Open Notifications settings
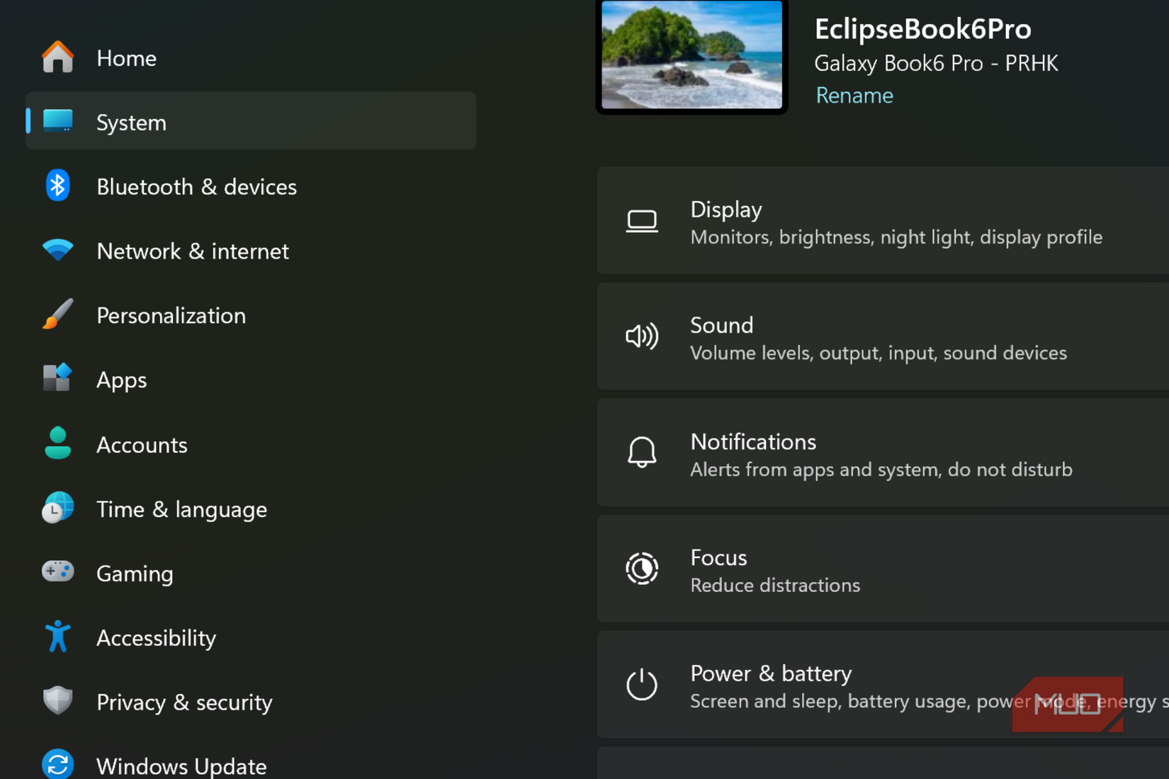1169x779 pixels. (x=883, y=453)
